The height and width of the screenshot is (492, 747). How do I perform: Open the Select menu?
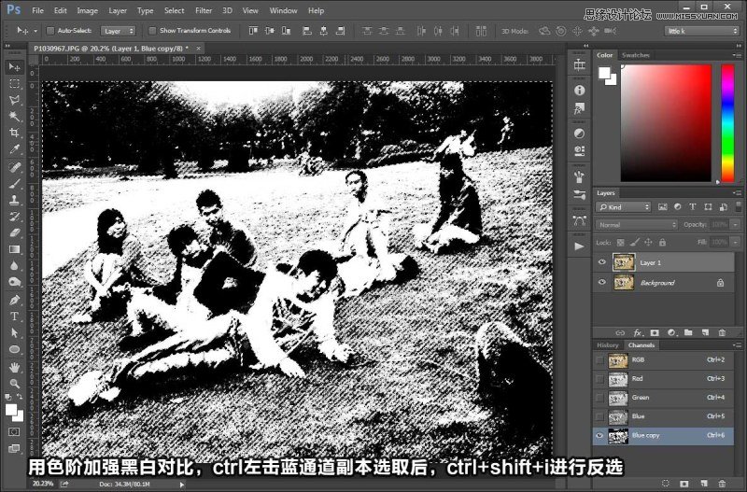pos(174,10)
